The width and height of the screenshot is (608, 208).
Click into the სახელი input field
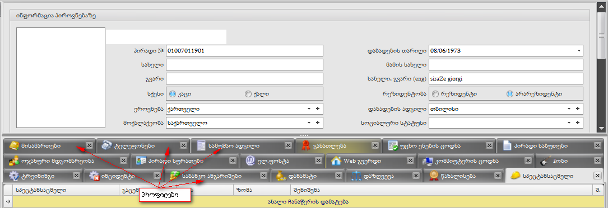coord(244,64)
